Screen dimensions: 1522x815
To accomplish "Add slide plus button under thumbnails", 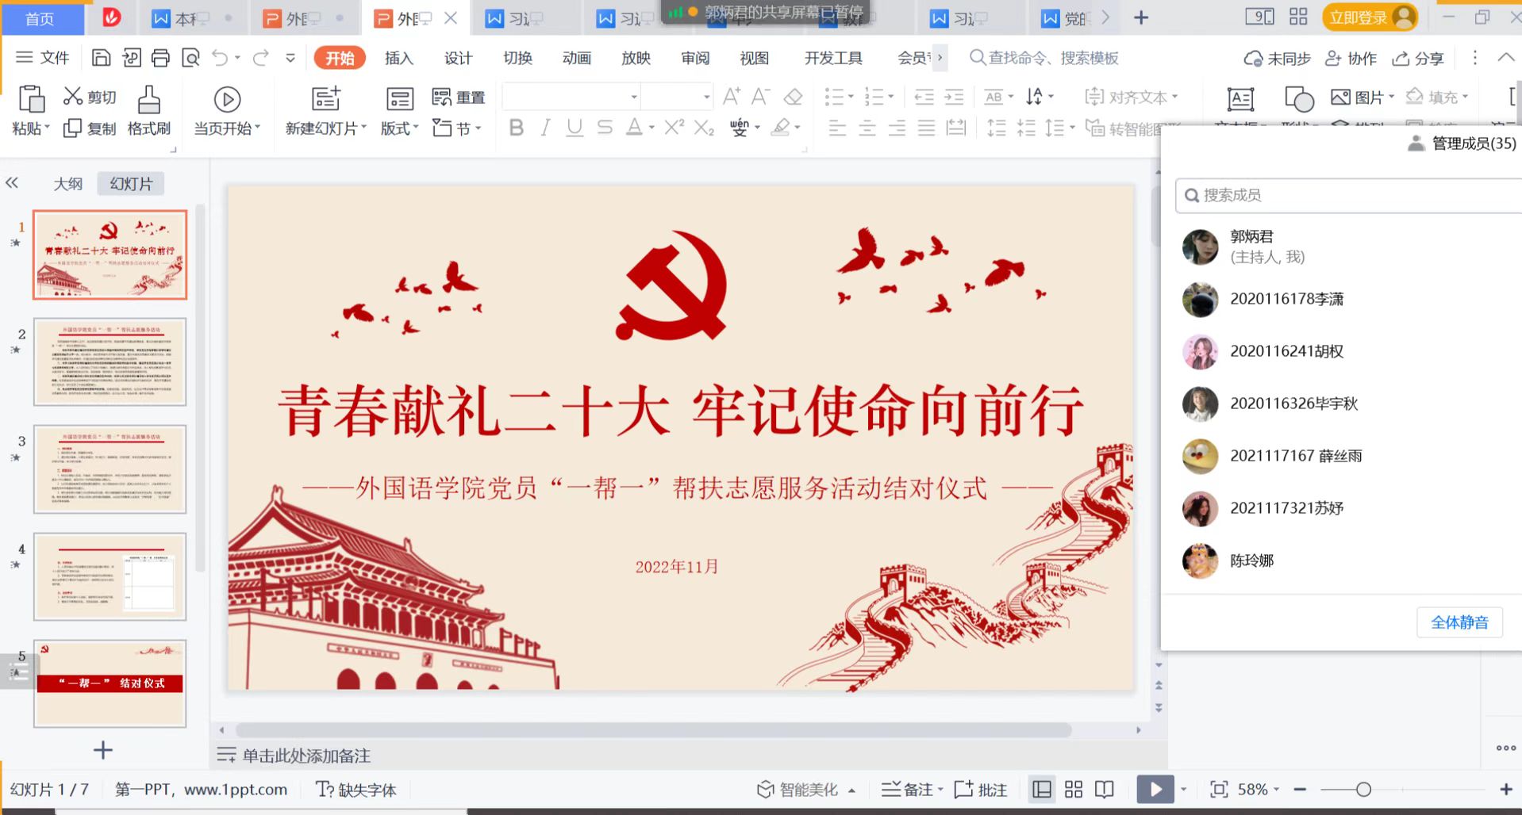I will (x=103, y=750).
